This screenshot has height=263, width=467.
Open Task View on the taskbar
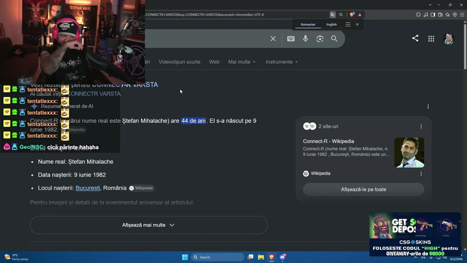coord(250,257)
